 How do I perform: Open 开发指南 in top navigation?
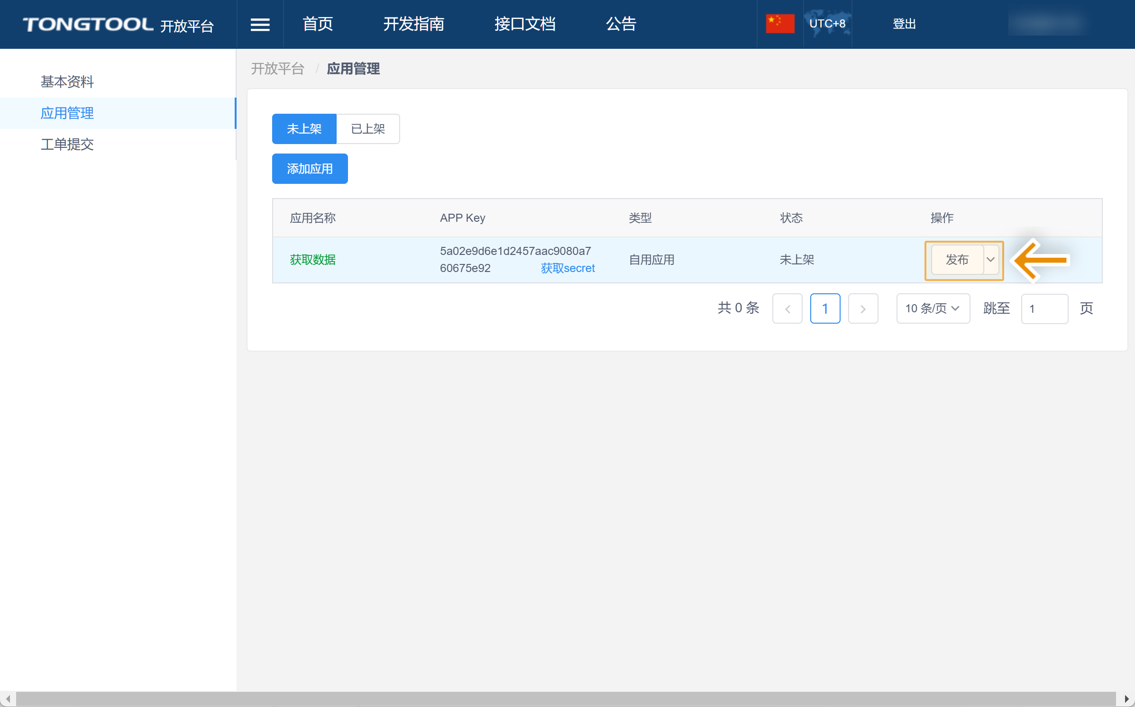413,24
